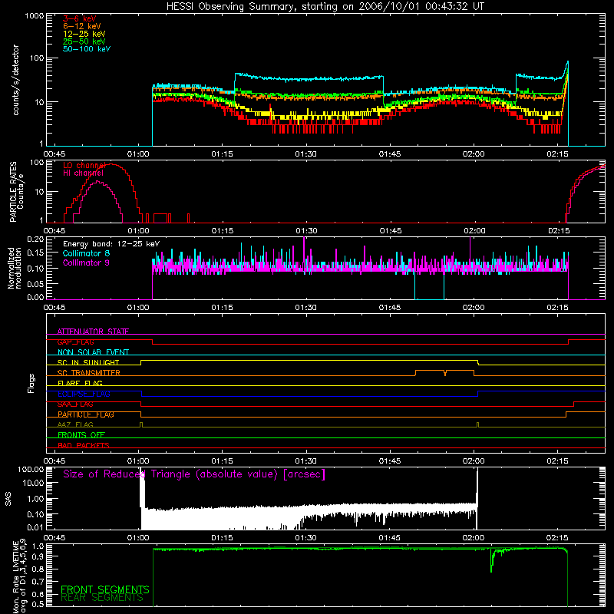614x614 pixels.
Task: Select the NON_SOLAR_EVENT flag label
Action: click(x=93, y=352)
